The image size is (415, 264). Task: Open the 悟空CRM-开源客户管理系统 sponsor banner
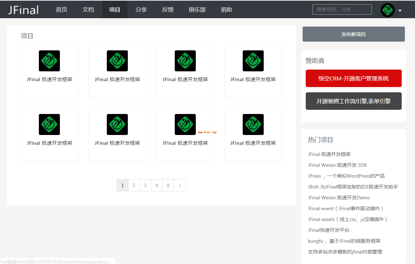click(x=353, y=78)
